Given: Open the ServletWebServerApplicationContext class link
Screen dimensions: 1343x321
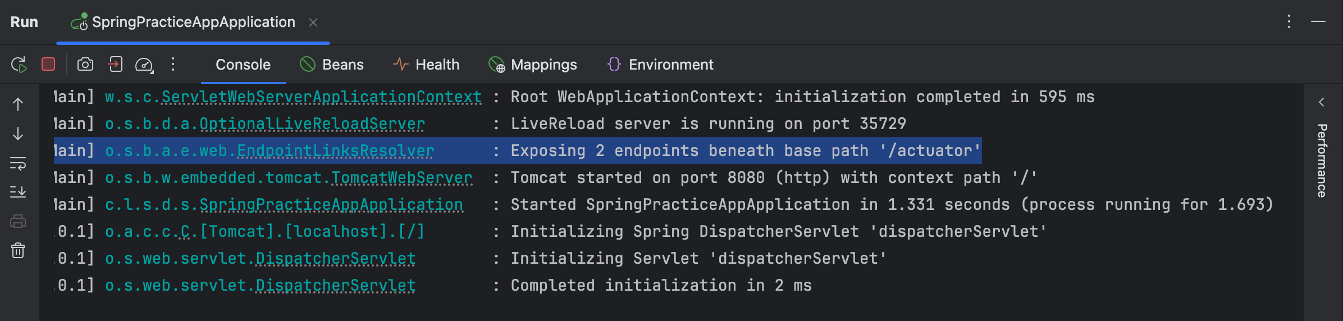Looking at the screenshot, I should pos(321,97).
